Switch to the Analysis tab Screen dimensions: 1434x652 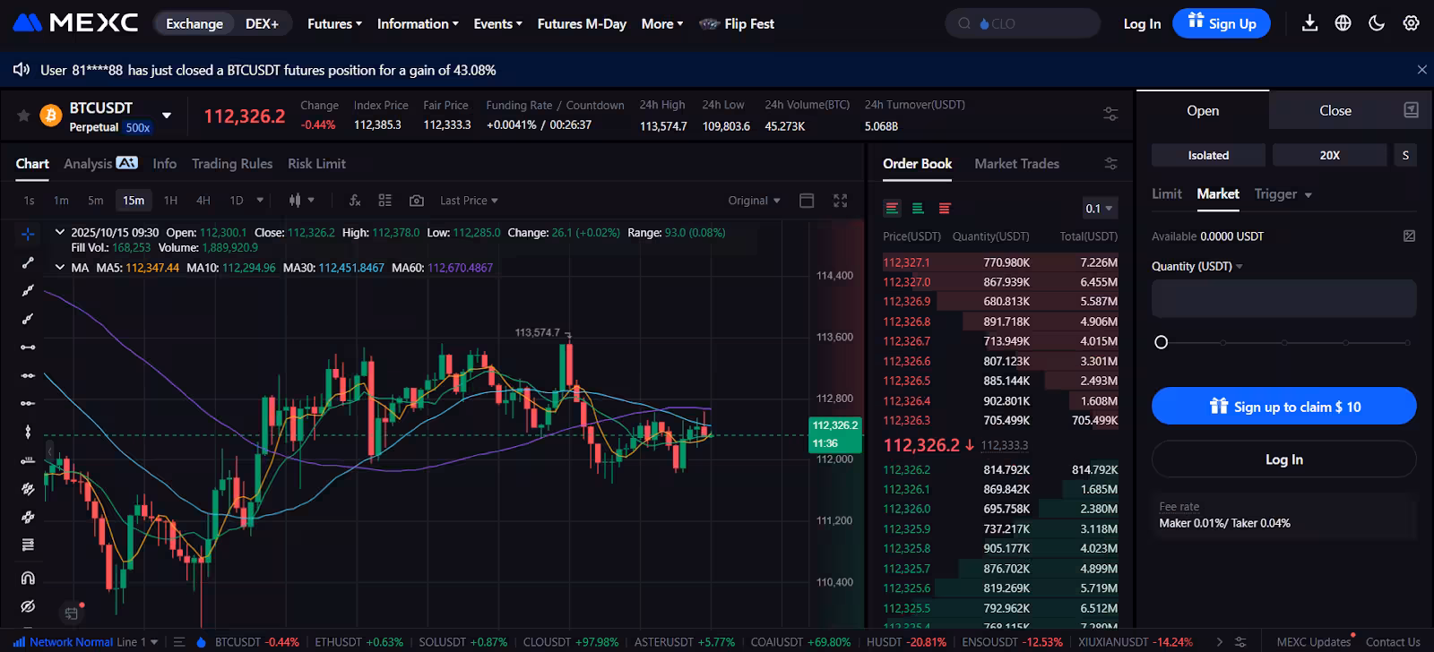(100, 163)
